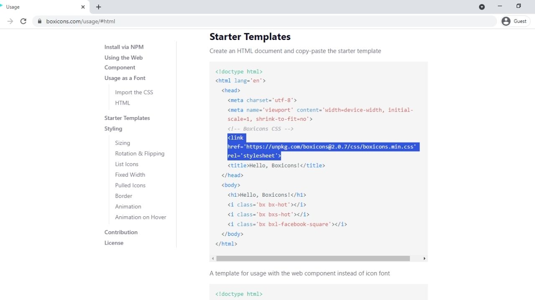This screenshot has width=535, height=300.
Task: Select the HTML sidebar link
Action: (122, 103)
